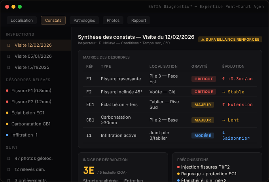Viewport: 269px width, 182px height.
Task: Click icon beside 47 photos géoloc.
Action: (x=9, y=159)
